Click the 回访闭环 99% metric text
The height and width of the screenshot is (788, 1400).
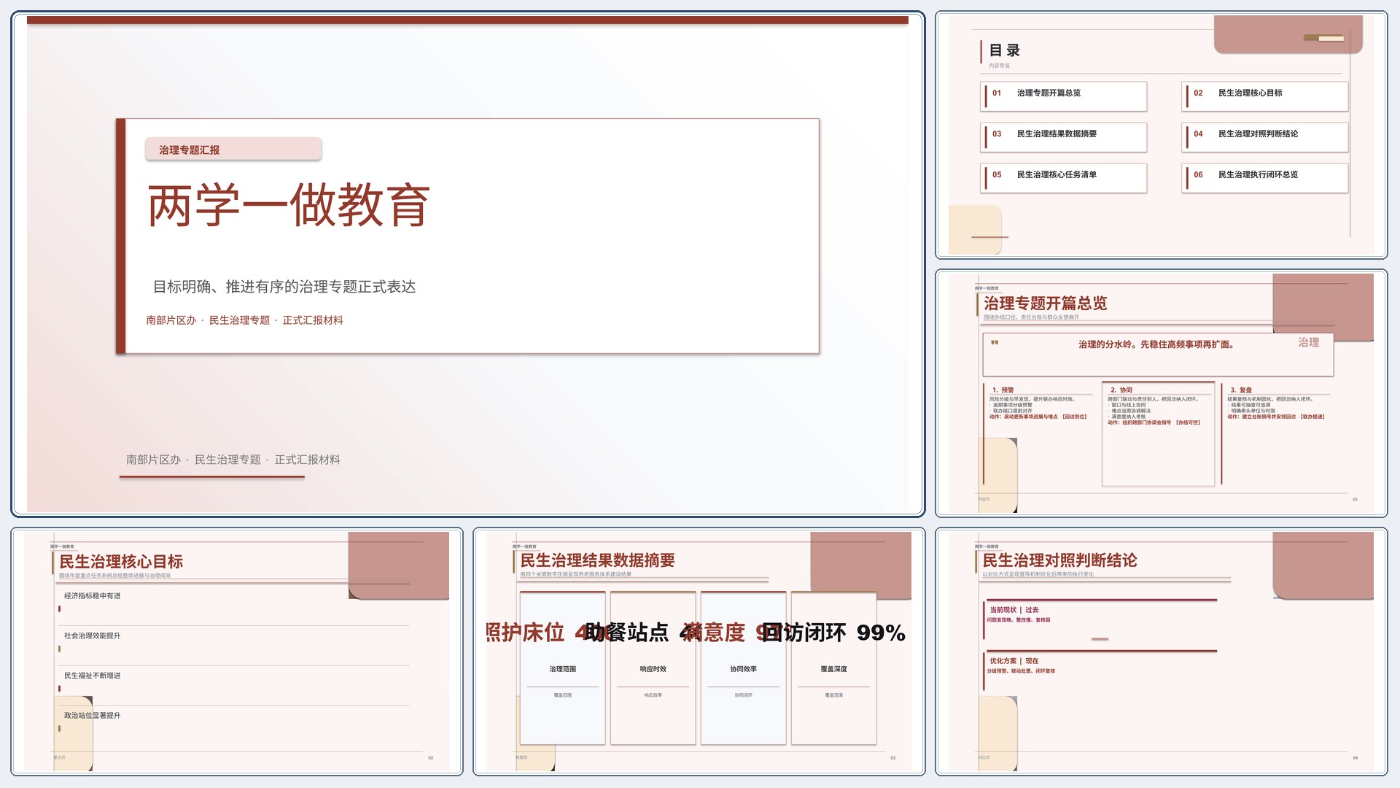[834, 633]
